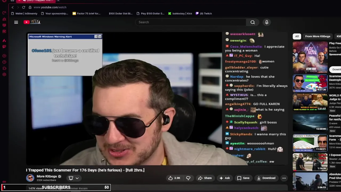Click chat username nightmare_rabbit
Image resolution: width=341 pixels, height=192 pixels.
pyautogui.click(x=250, y=149)
